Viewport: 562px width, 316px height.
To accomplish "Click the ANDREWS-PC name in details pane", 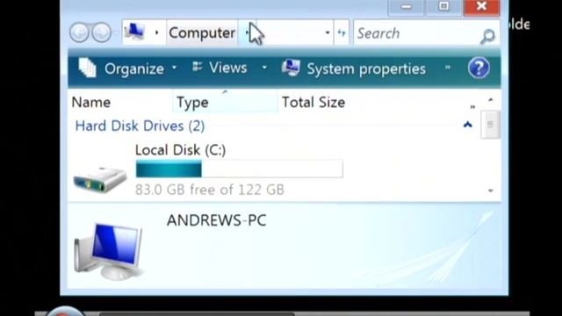I will (217, 220).
